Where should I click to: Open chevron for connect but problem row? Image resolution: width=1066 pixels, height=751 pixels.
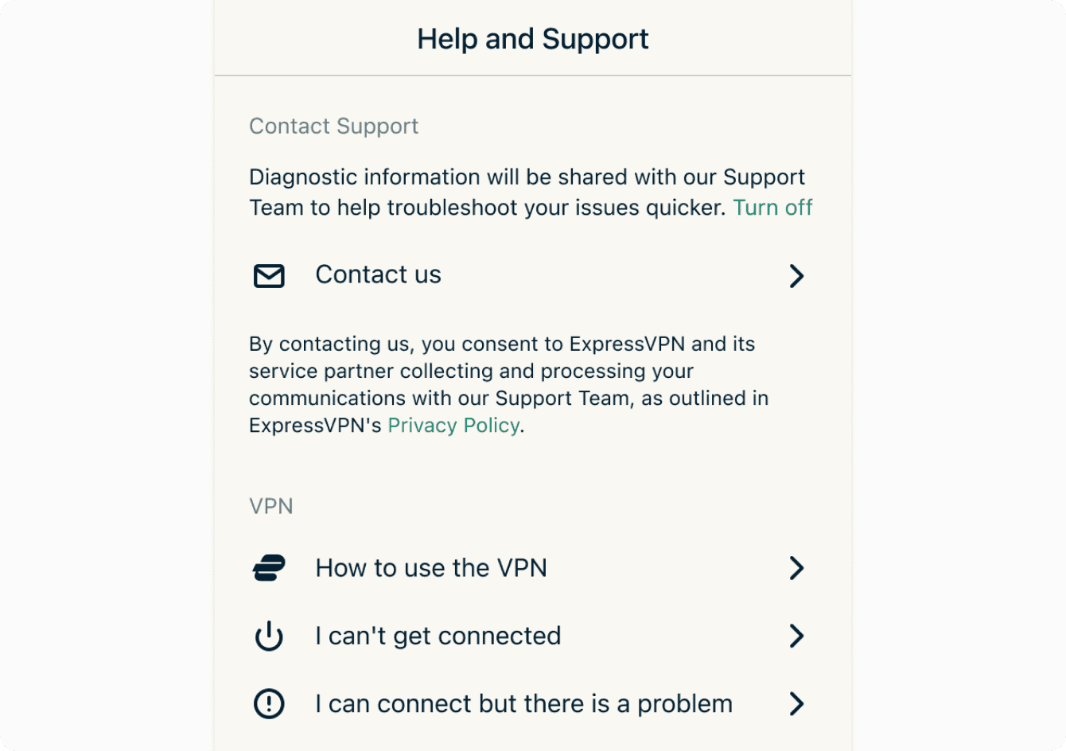tap(796, 704)
